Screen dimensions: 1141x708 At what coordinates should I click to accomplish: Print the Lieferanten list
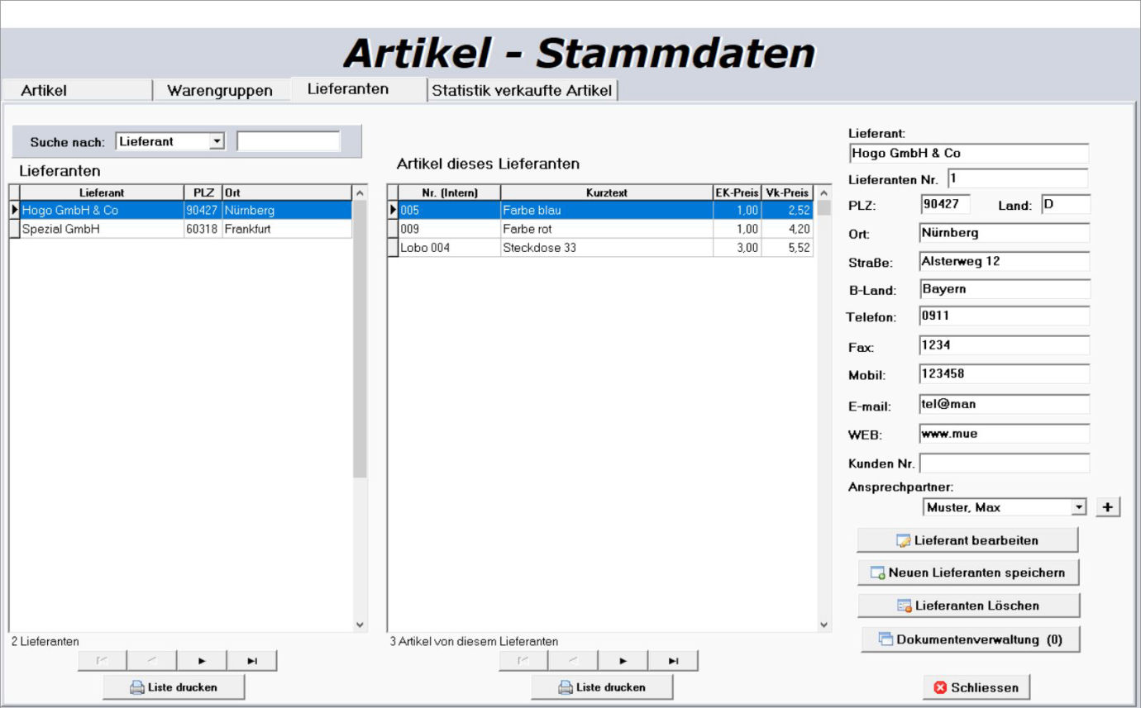[x=174, y=687]
